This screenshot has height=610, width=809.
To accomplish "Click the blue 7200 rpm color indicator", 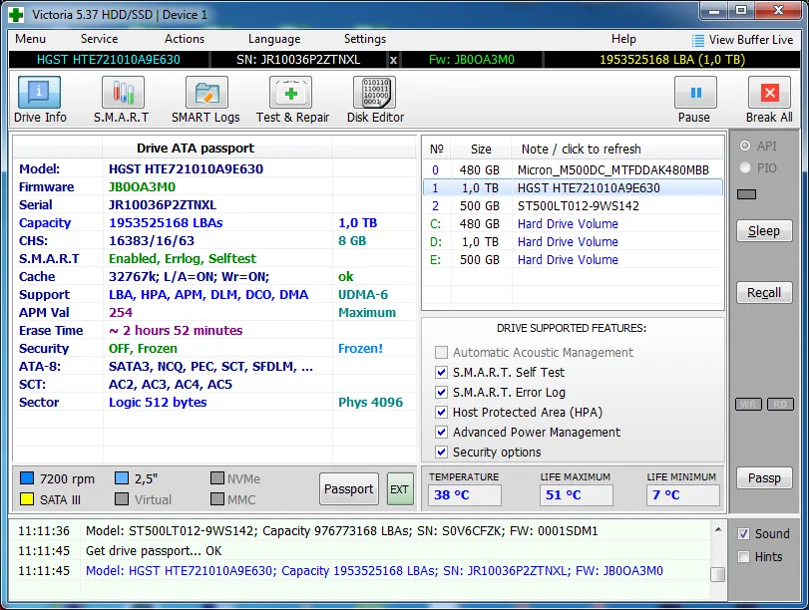I will (27, 478).
